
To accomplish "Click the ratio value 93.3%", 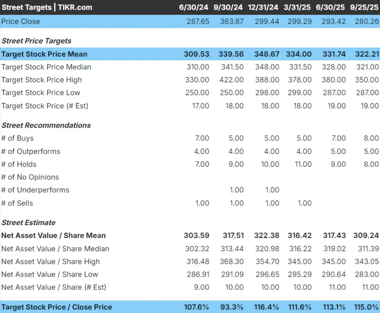I will (232, 307).
